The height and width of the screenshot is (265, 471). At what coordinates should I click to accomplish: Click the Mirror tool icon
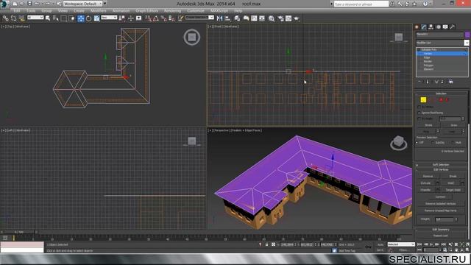219,18
